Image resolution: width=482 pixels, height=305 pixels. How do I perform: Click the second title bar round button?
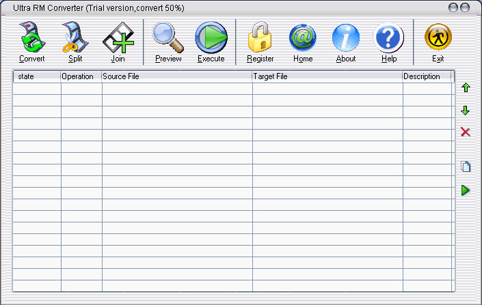(465, 8)
